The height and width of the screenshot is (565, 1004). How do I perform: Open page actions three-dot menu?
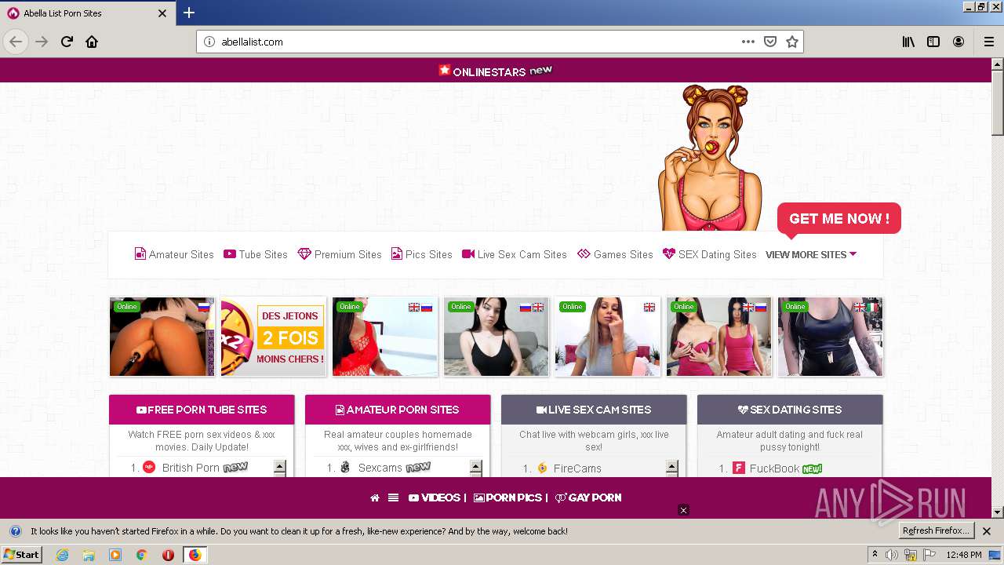748,42
